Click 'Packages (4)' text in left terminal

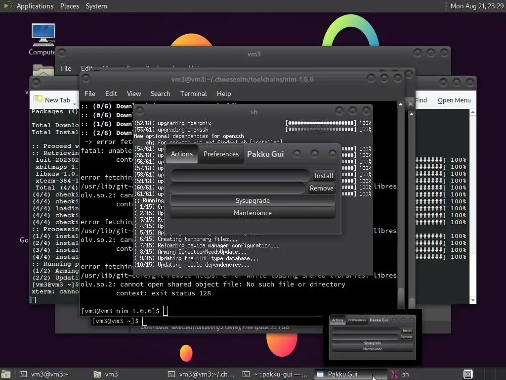[54, 111]
